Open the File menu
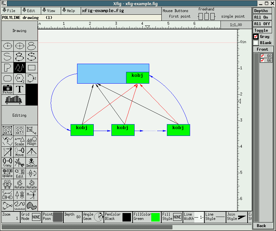The height and width of the screenshot is (231, 276). coord(9,10)
